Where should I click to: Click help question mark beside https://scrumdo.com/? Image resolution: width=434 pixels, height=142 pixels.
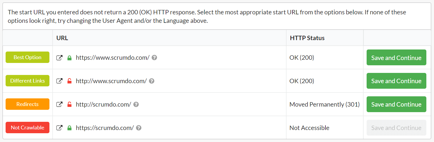[139, 128]
